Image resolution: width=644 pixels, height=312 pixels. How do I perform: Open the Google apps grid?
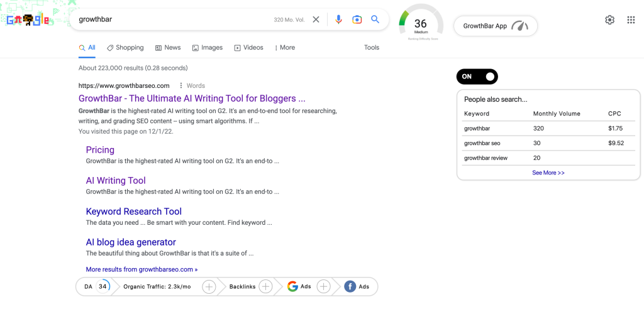(x=631, y=19)
